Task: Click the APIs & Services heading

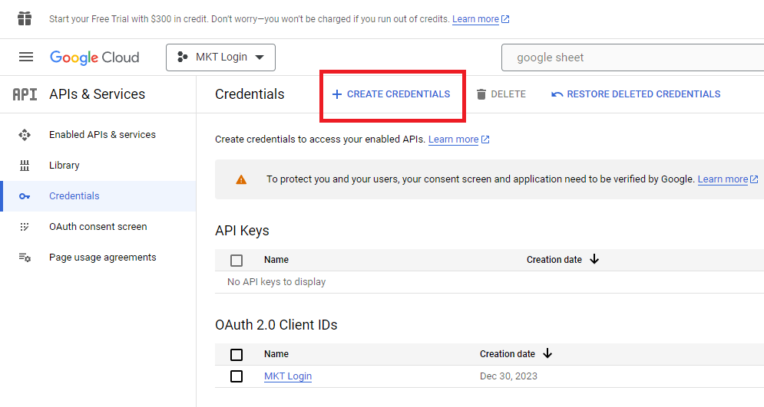Action: tap(97, 94)
